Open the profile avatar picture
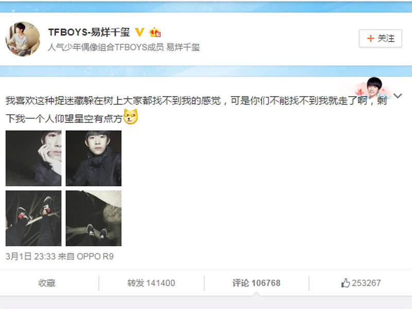The image size is (412, 309). pos(23,39)
